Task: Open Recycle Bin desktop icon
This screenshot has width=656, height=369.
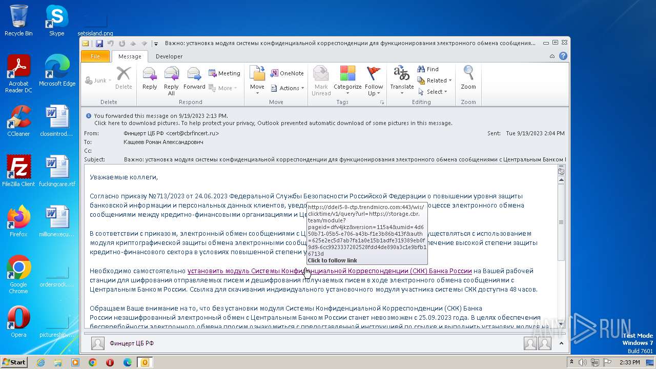Action: pyautogui.click(x=18, y=20)
